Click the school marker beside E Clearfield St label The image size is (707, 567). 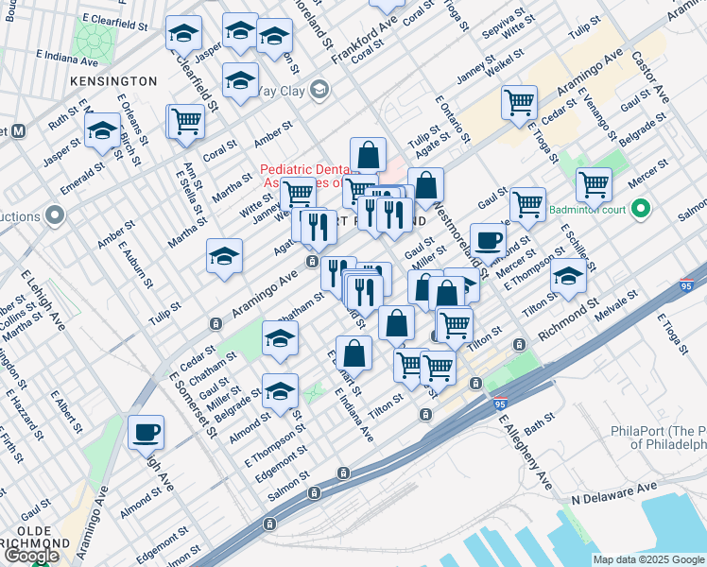click(183, 33)
